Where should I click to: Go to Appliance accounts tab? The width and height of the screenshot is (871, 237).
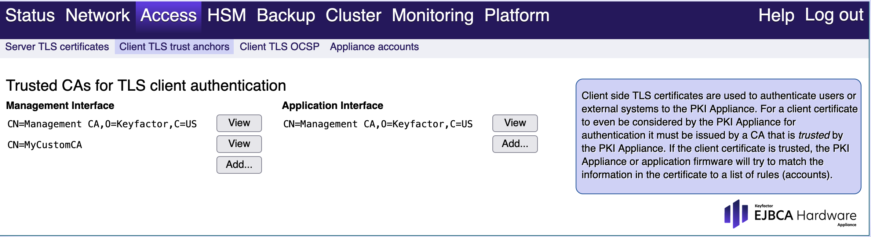pos(374,47)
